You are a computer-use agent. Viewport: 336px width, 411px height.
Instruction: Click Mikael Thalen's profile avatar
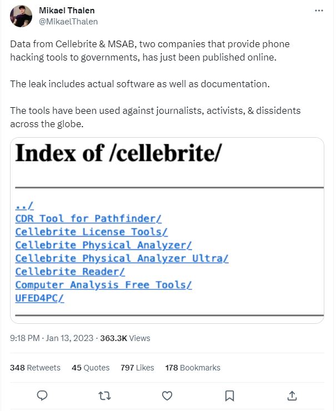pos(21,17)
